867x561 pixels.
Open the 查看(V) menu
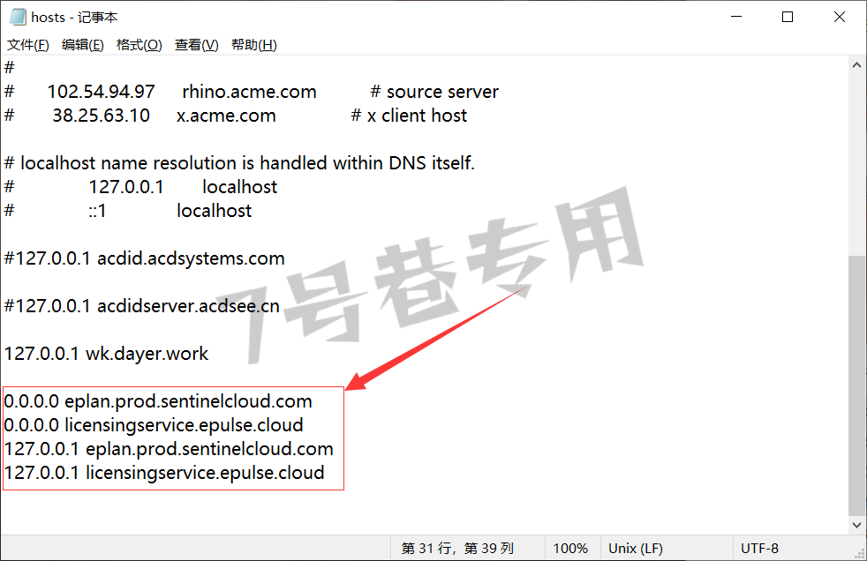[197, 45]
